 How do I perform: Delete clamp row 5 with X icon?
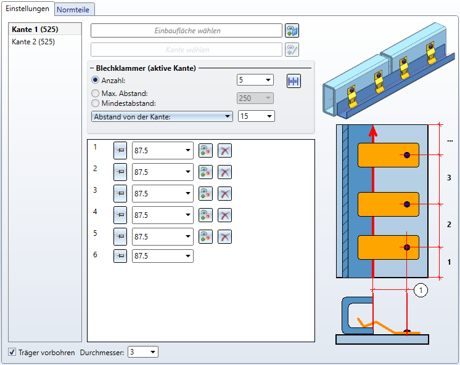tap(226, 236)
